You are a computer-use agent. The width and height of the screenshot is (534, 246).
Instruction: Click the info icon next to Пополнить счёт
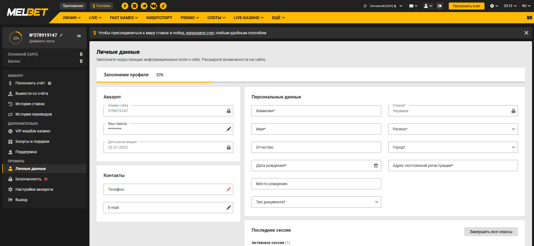50,83
